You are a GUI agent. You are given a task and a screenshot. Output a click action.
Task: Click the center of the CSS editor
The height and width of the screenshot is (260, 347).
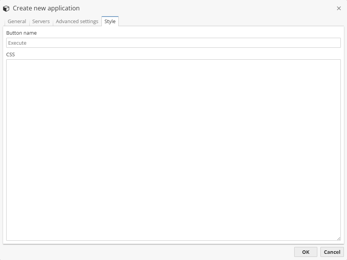[173, 150]
